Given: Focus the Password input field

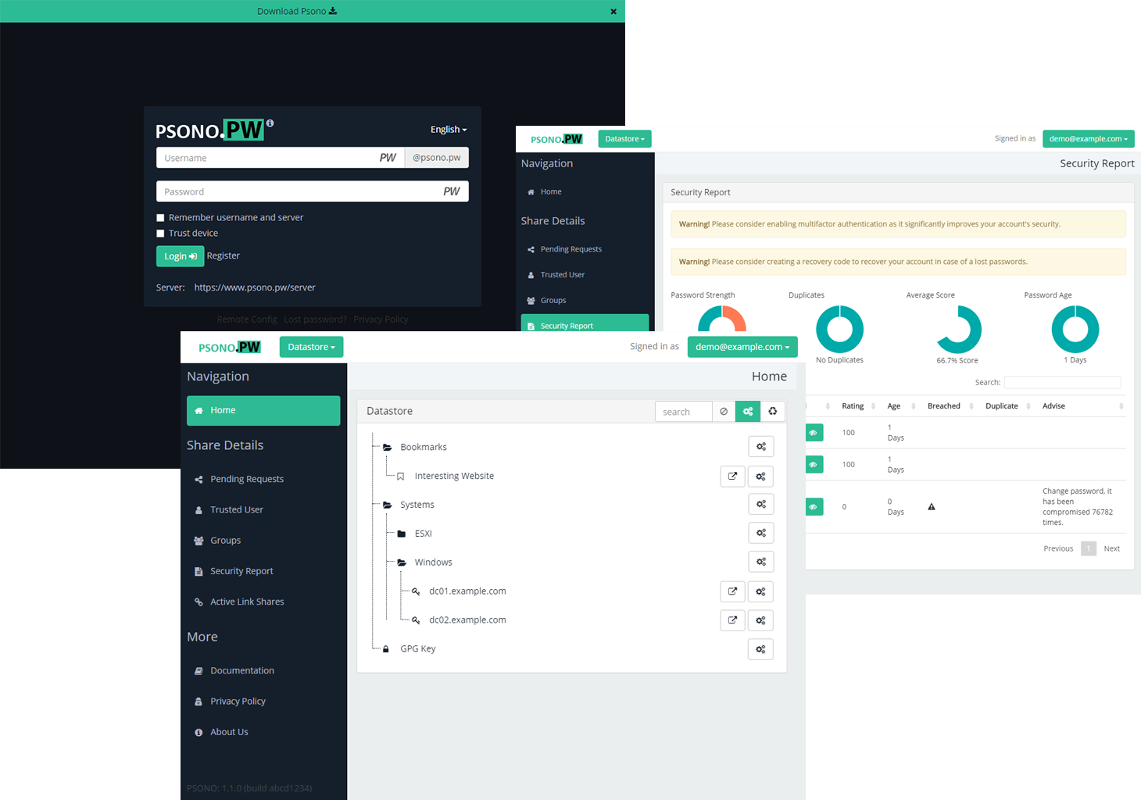Looking at the screenshot, I should [313, 191].
